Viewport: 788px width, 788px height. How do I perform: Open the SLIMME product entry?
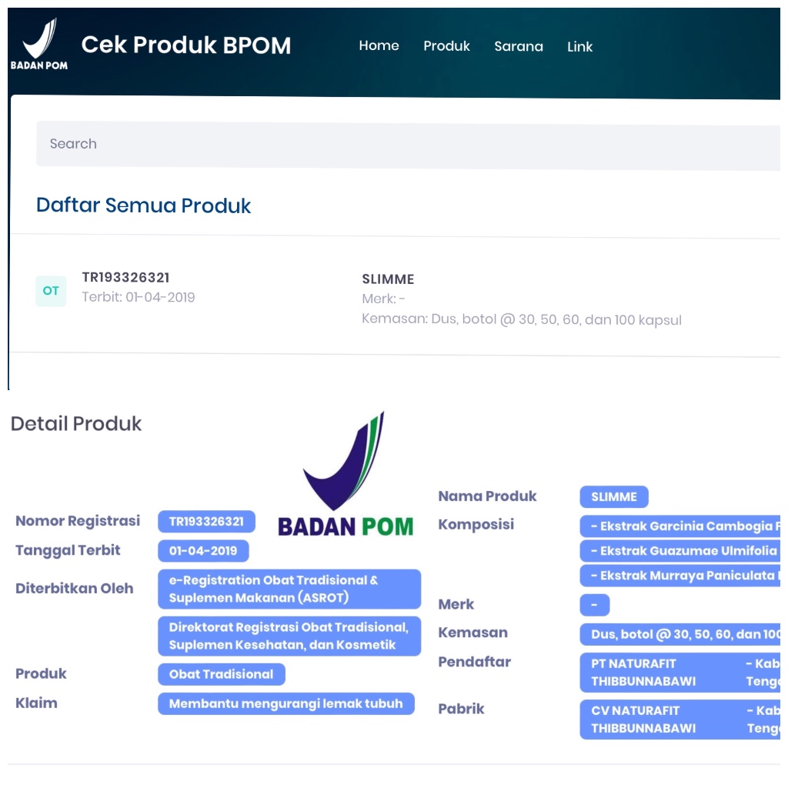pyautogui.click(x=388, y=279)
